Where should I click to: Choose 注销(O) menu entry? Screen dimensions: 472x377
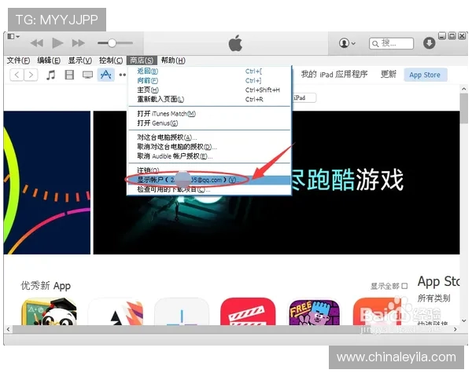pos(209,170)
